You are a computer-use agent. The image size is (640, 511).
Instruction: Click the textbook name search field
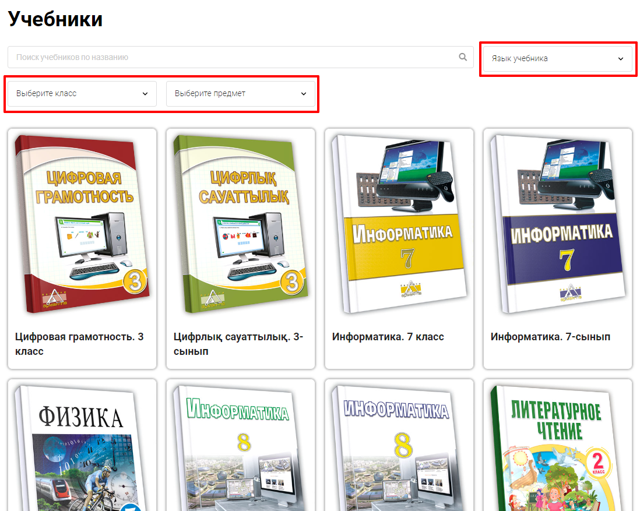coord(233,57)
